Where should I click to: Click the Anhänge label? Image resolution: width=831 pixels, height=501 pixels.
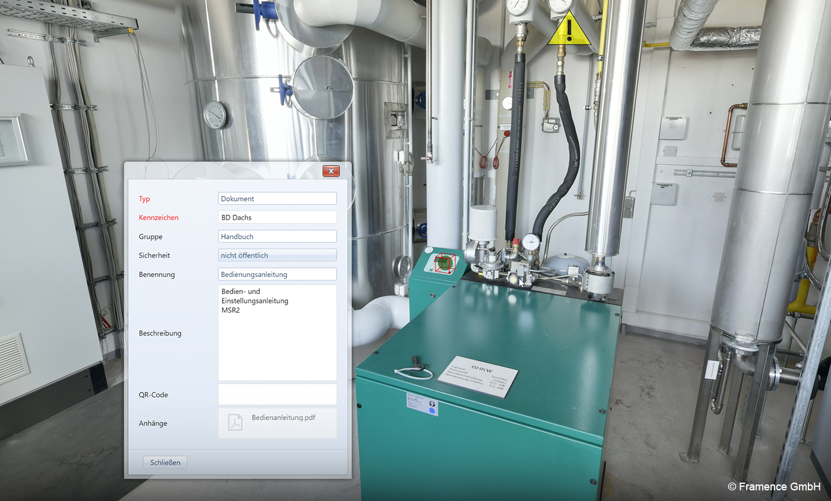(x=153, y=423)
